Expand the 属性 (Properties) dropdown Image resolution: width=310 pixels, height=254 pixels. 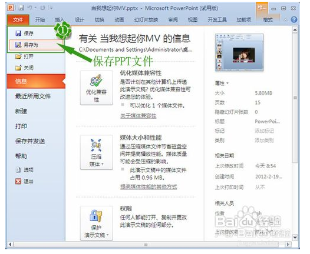click(222, 83)
